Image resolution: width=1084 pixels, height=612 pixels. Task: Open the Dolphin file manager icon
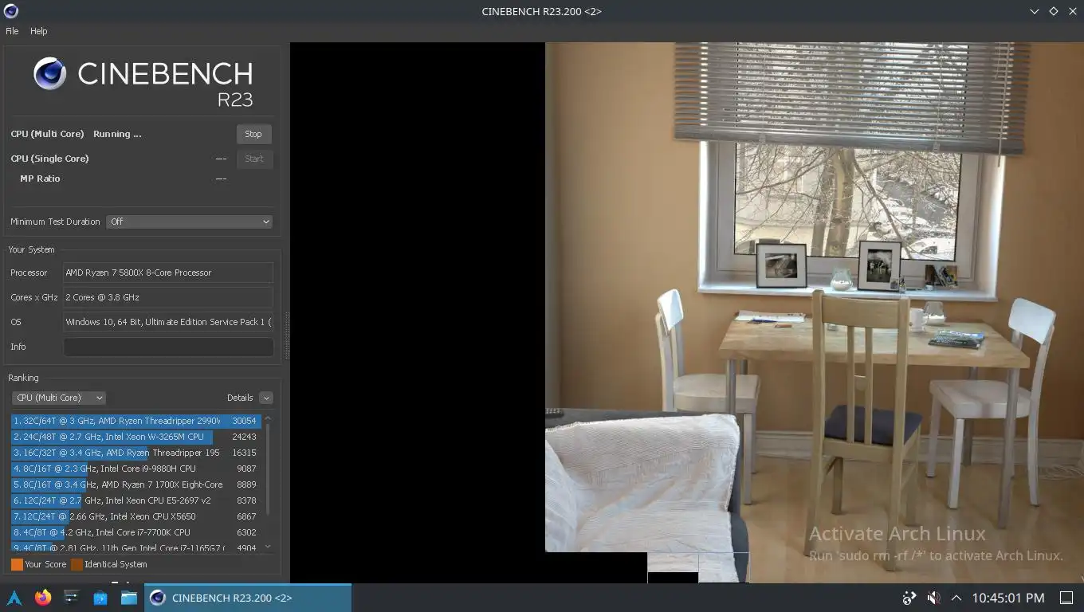click(129, 598)
